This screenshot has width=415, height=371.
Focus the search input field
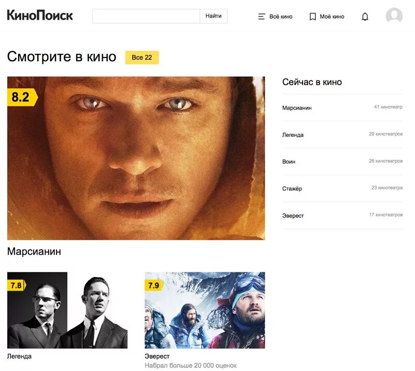pyautogui.click(x=146, y=16)
